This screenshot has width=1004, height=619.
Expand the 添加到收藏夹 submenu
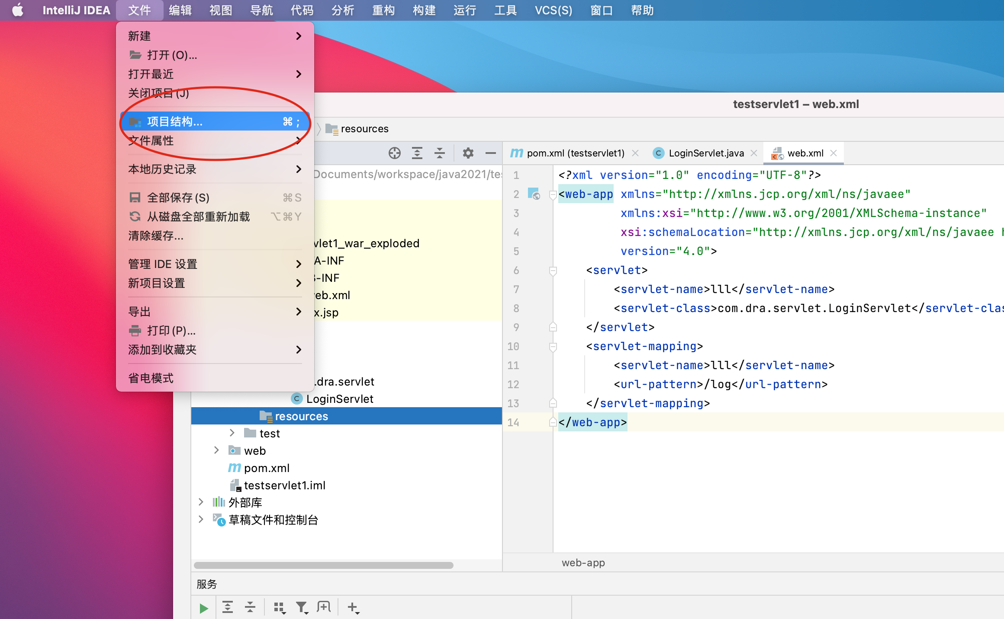[x=215, y=350]
